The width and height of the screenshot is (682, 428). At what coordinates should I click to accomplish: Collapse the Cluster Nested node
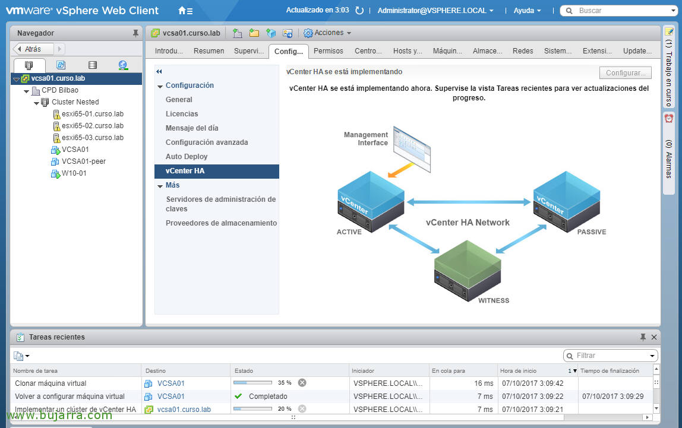(37, 103)
